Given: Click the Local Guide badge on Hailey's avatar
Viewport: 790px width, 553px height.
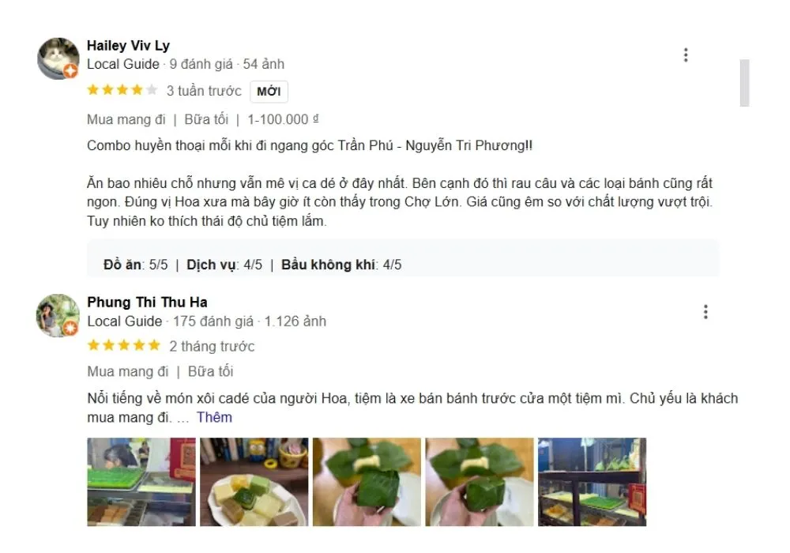Looking at the screenshot, I should (72, 72).
